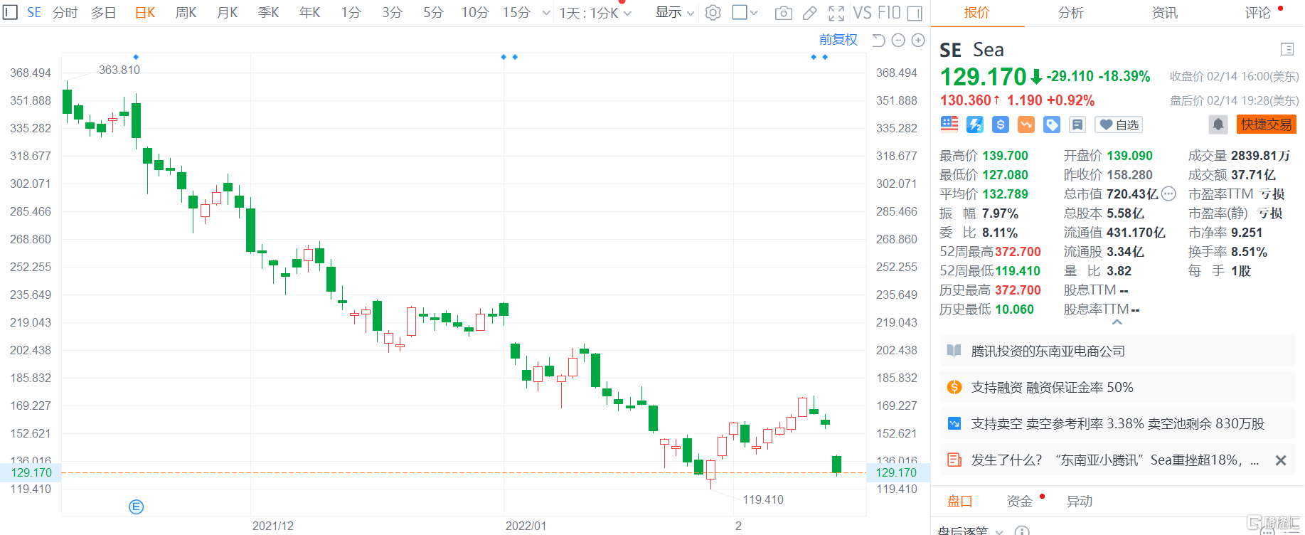The height and width of the screenshot is (535, 1305).
Task: Click the SE ticker label in toolbar
Action: click(34, 13)
